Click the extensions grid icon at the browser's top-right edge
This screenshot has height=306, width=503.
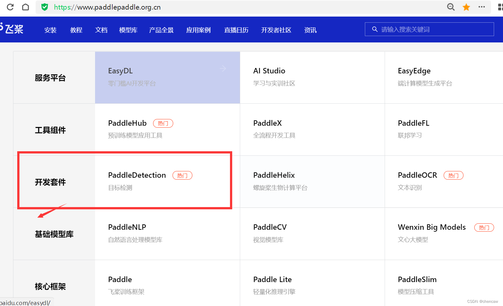[x=500, y=7]
